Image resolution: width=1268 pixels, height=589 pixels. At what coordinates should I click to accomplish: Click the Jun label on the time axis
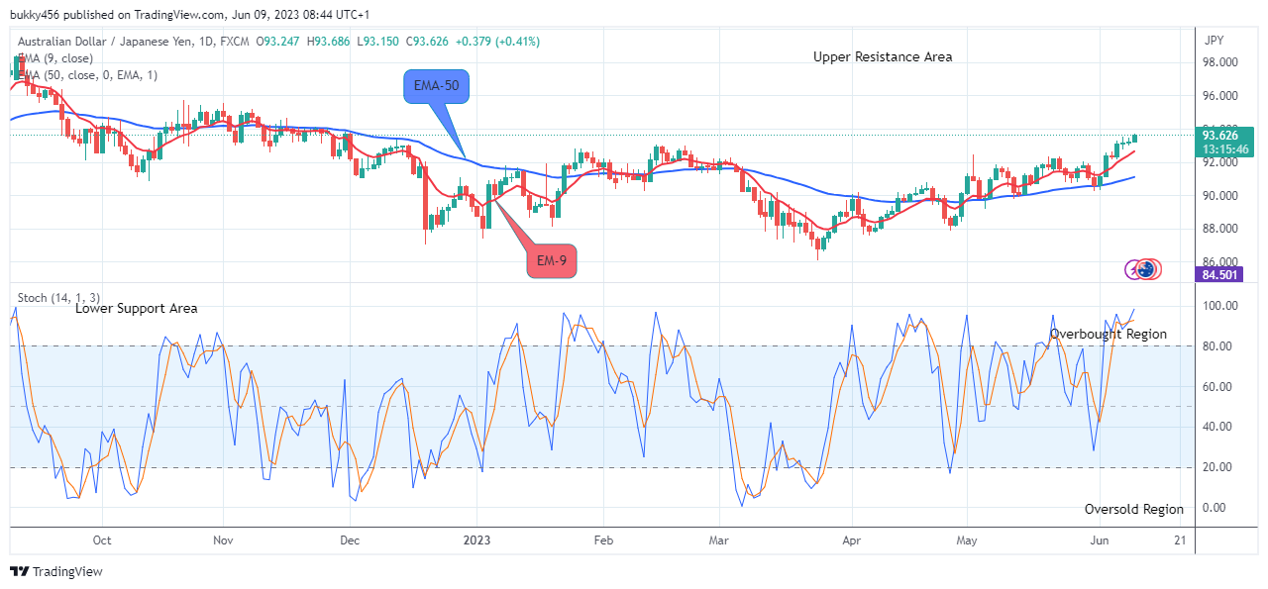click(1099, 540)
